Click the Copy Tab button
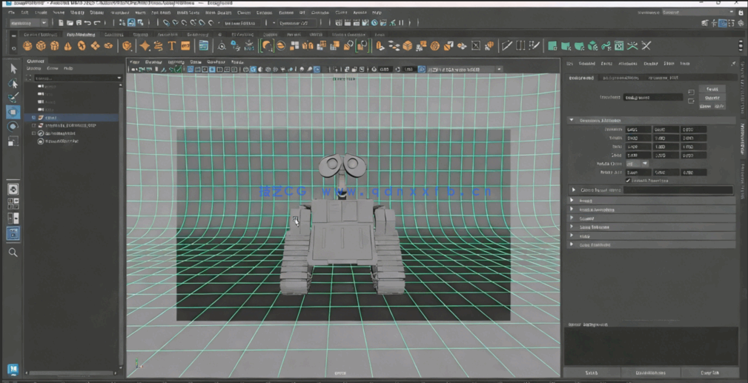The image size is (748, 383). [x=709, y=373]
